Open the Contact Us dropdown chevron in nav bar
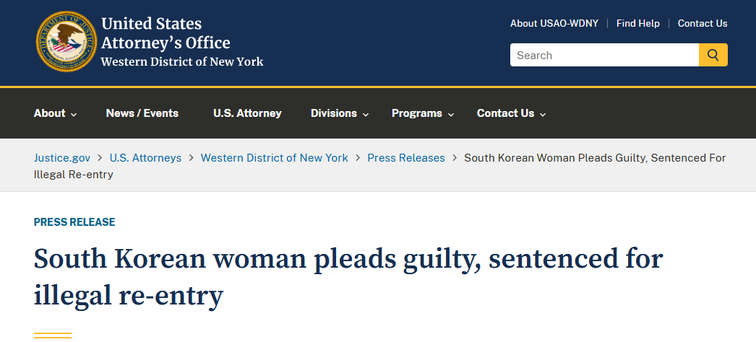 [x=543, y=115]
